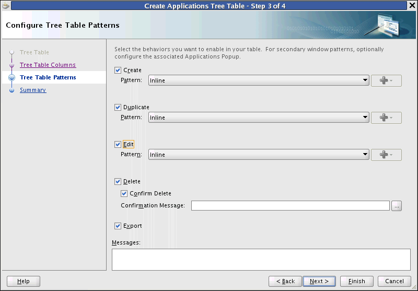Uncheck the Export checkbox
This screenshot has height=291, width=418.
tap(118, 226)
